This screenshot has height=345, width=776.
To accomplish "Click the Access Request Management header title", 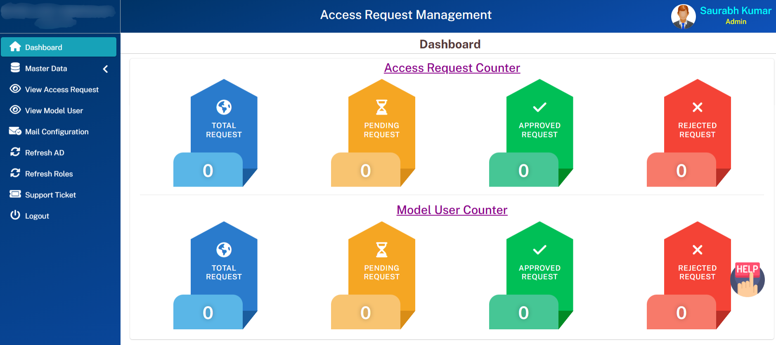I will pyautogui.click(x=406, y=15).
